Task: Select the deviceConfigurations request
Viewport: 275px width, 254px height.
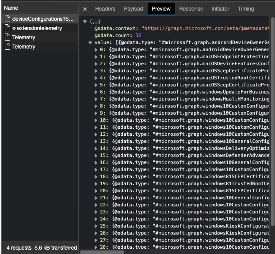Action: coord(40,19)
